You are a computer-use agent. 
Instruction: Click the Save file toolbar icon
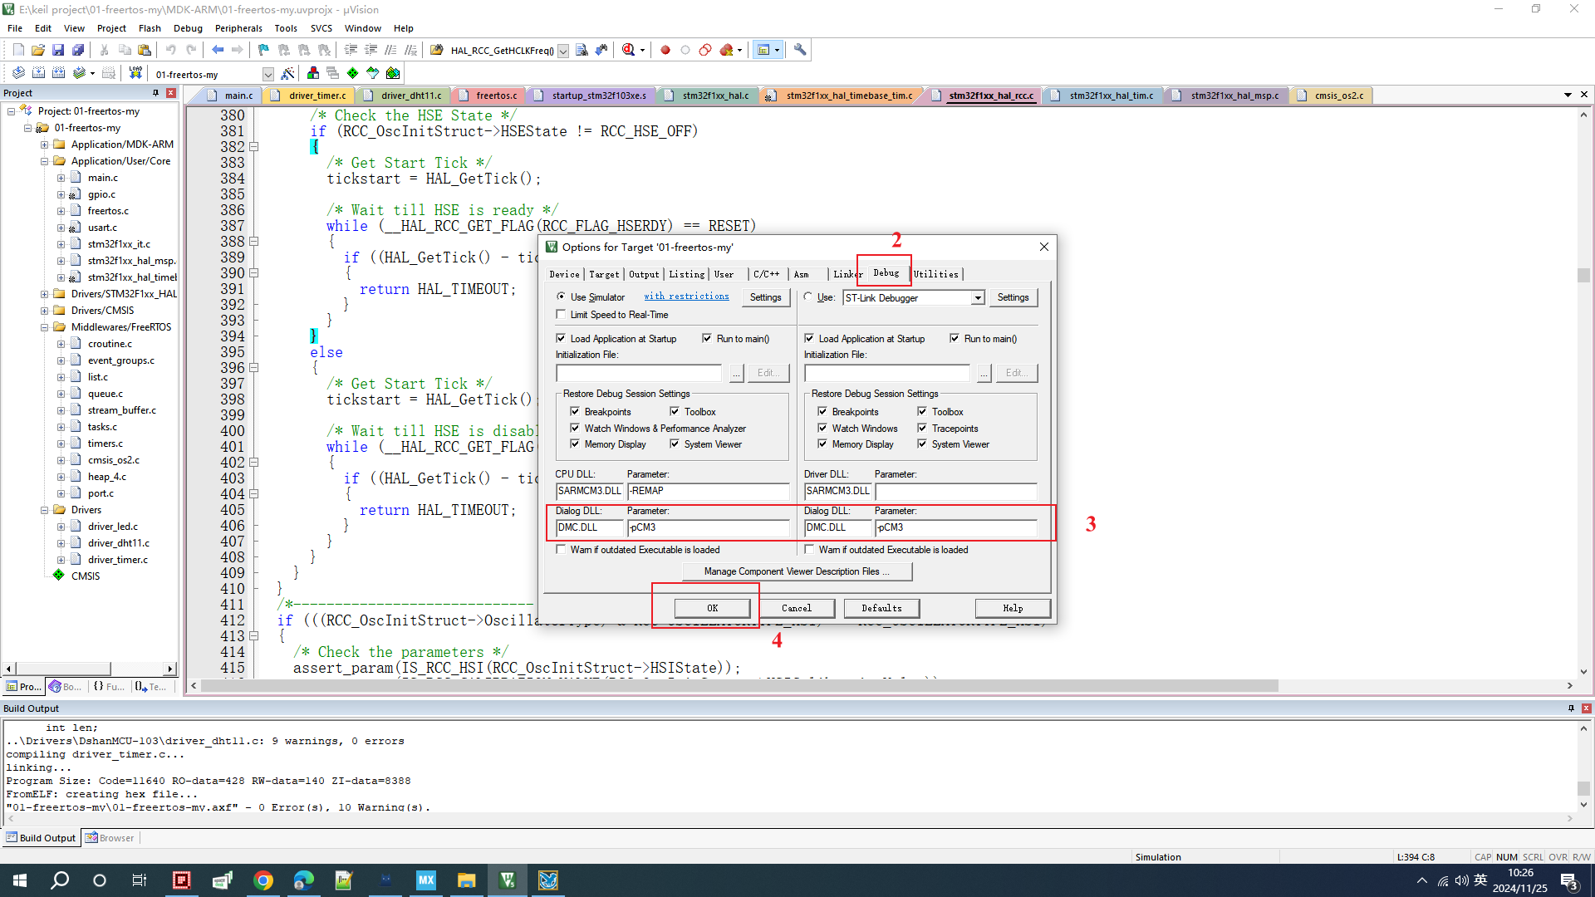click(58, 50)
